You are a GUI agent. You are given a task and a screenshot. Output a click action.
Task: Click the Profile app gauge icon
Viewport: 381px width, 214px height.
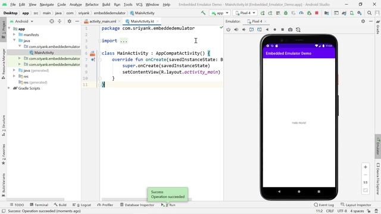click(x=301, y=13)
